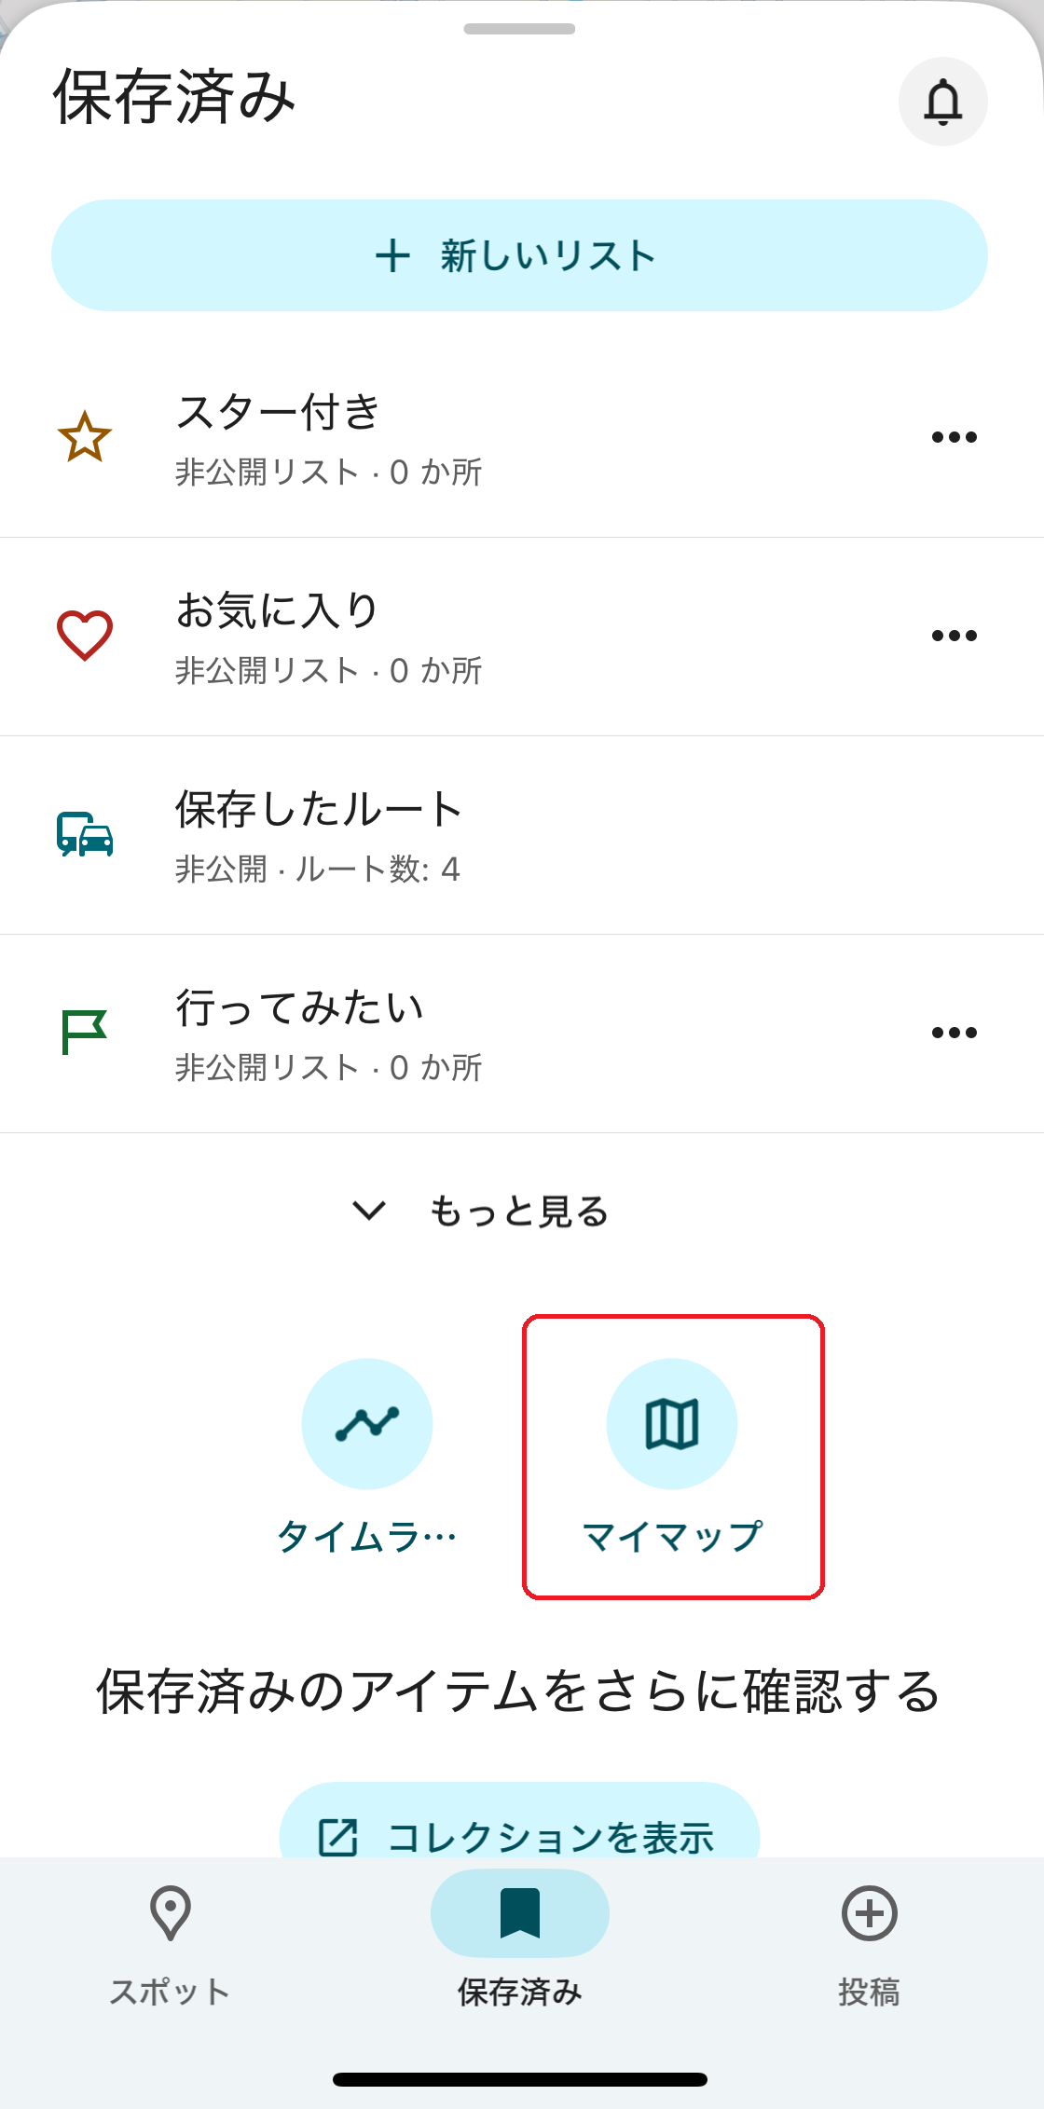Tap the heart icon for お気に入り
The width and height of the screenshot is (1044, 2109).
(85, 636)
